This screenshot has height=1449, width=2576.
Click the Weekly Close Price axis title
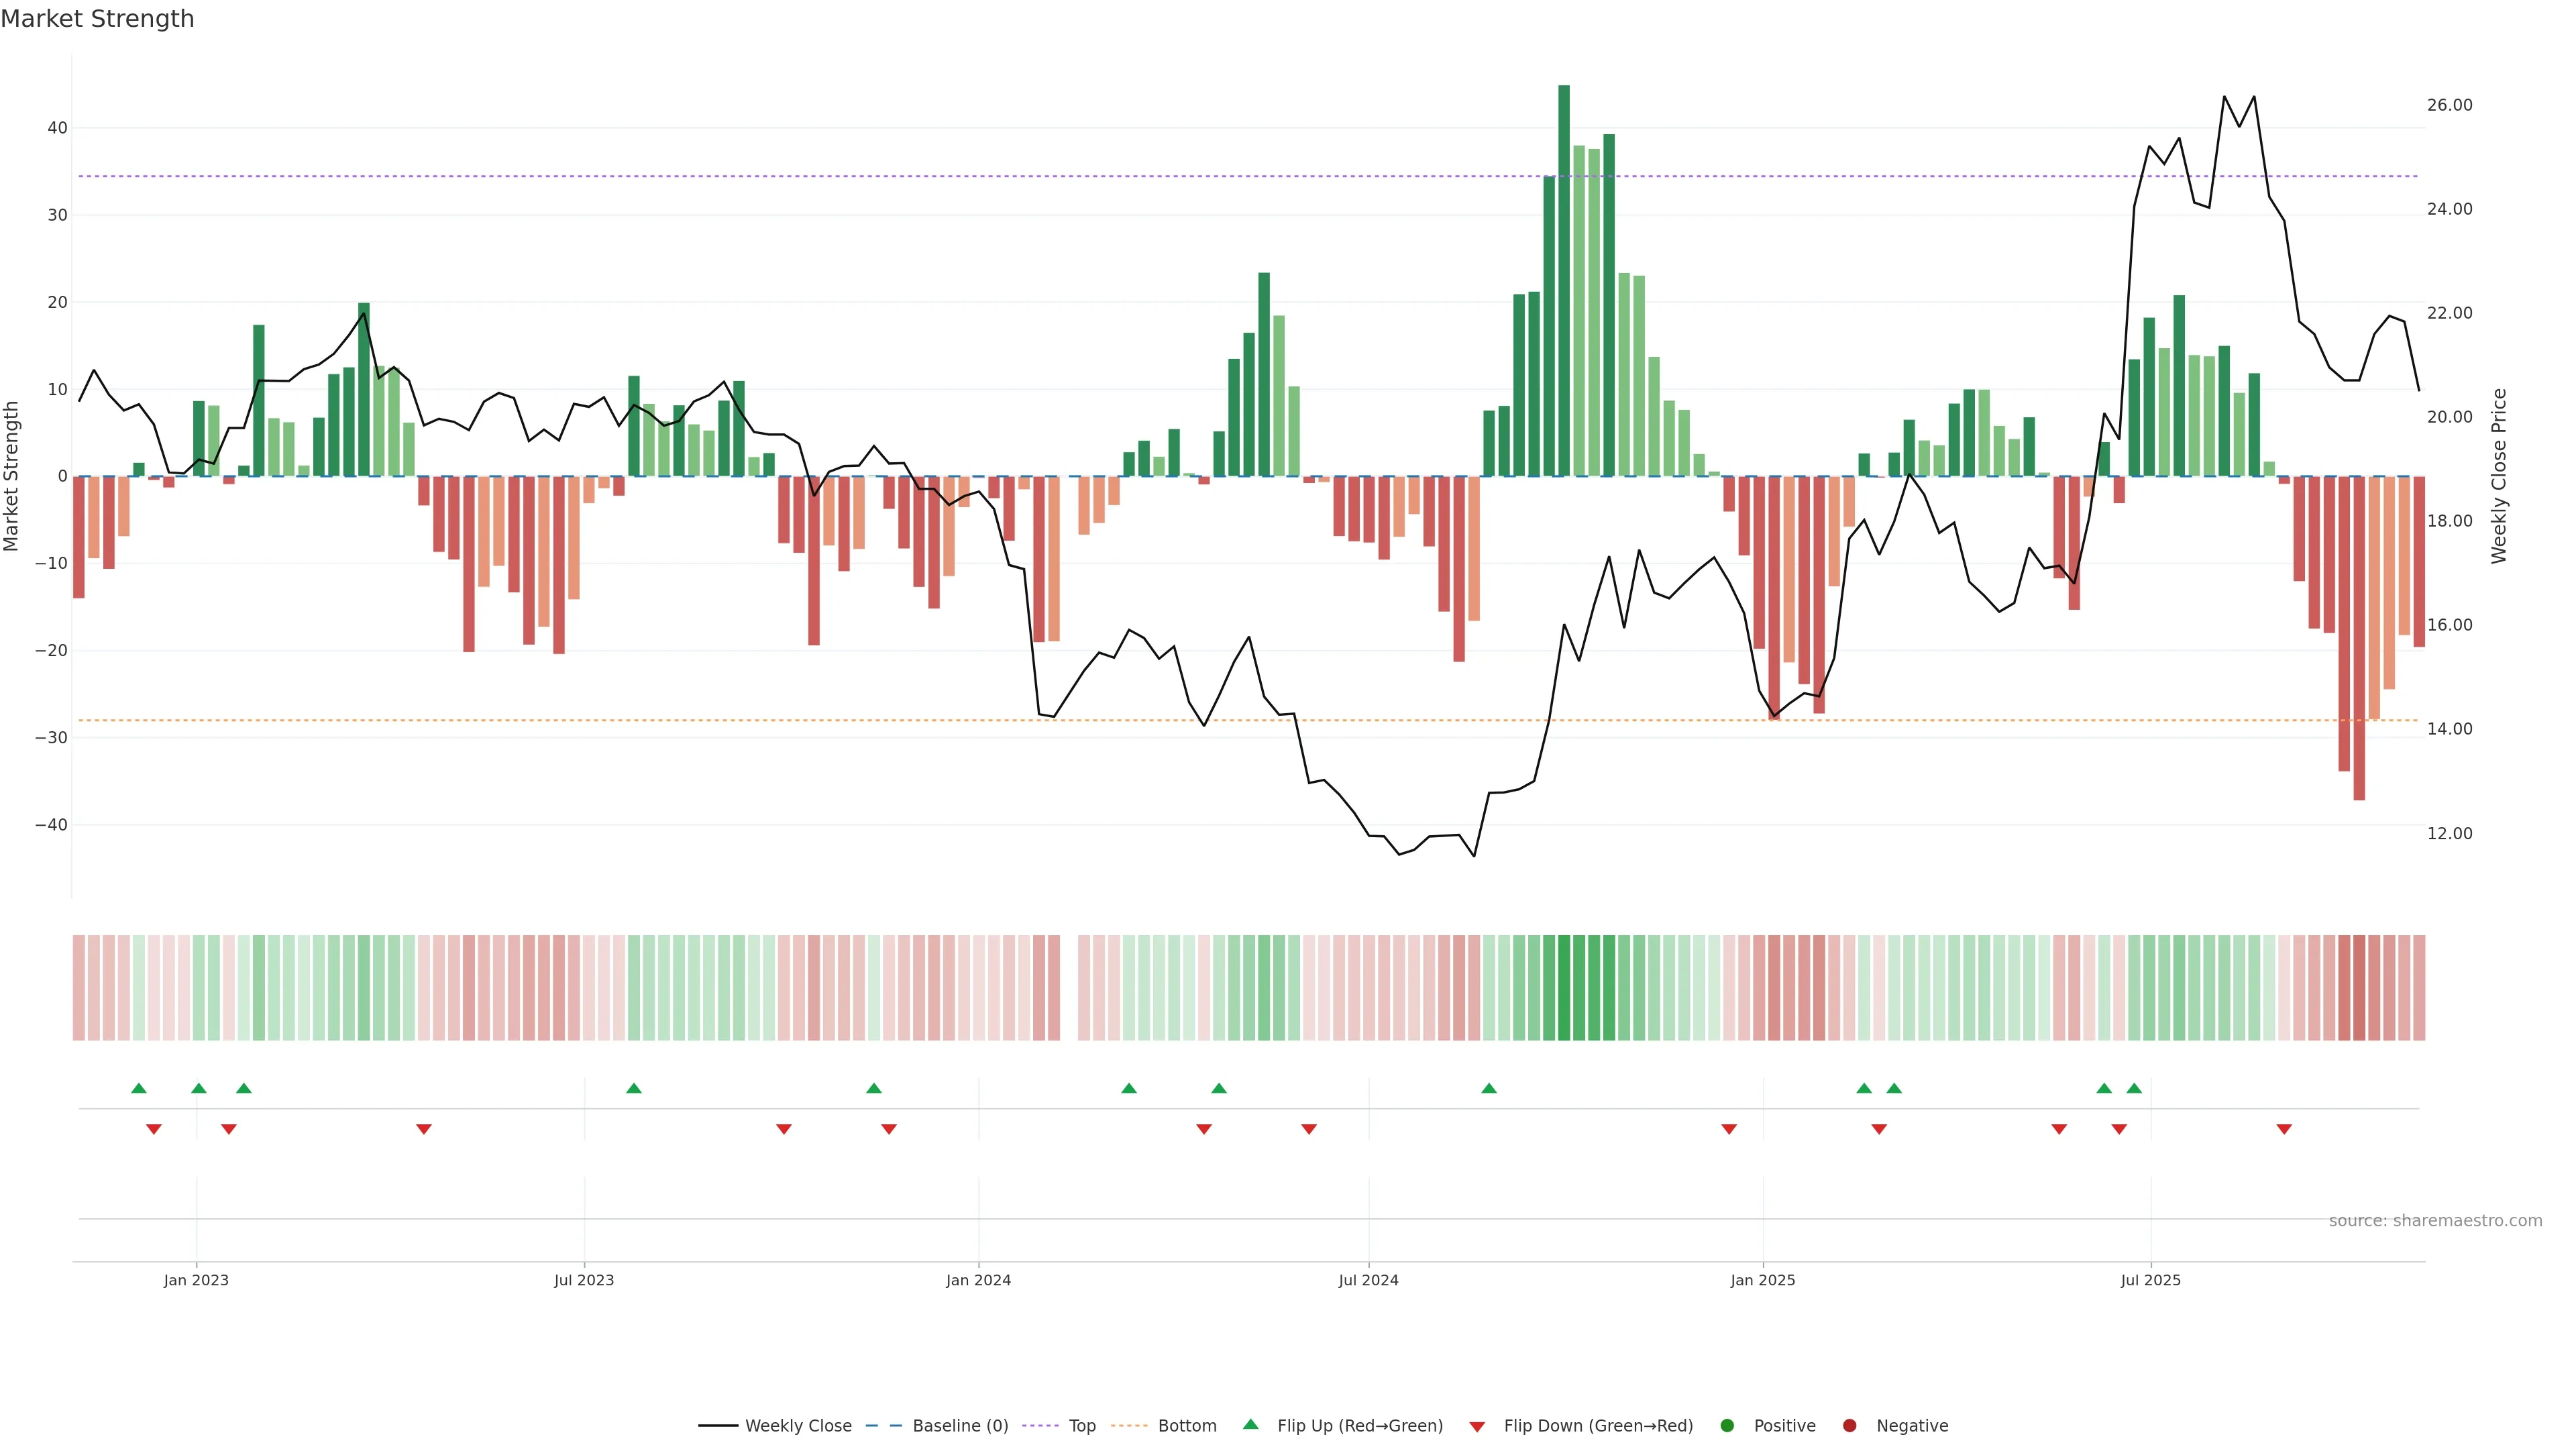click(2499, 476)
